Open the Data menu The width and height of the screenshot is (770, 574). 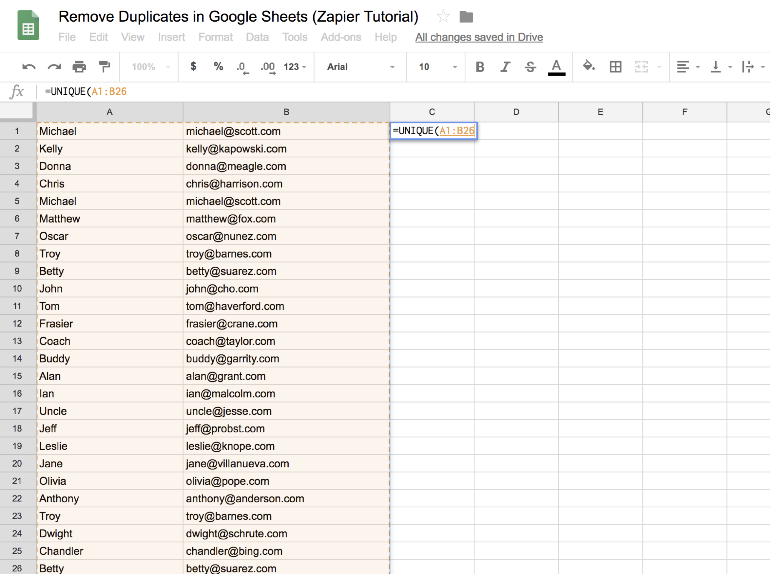click(257, 37)
